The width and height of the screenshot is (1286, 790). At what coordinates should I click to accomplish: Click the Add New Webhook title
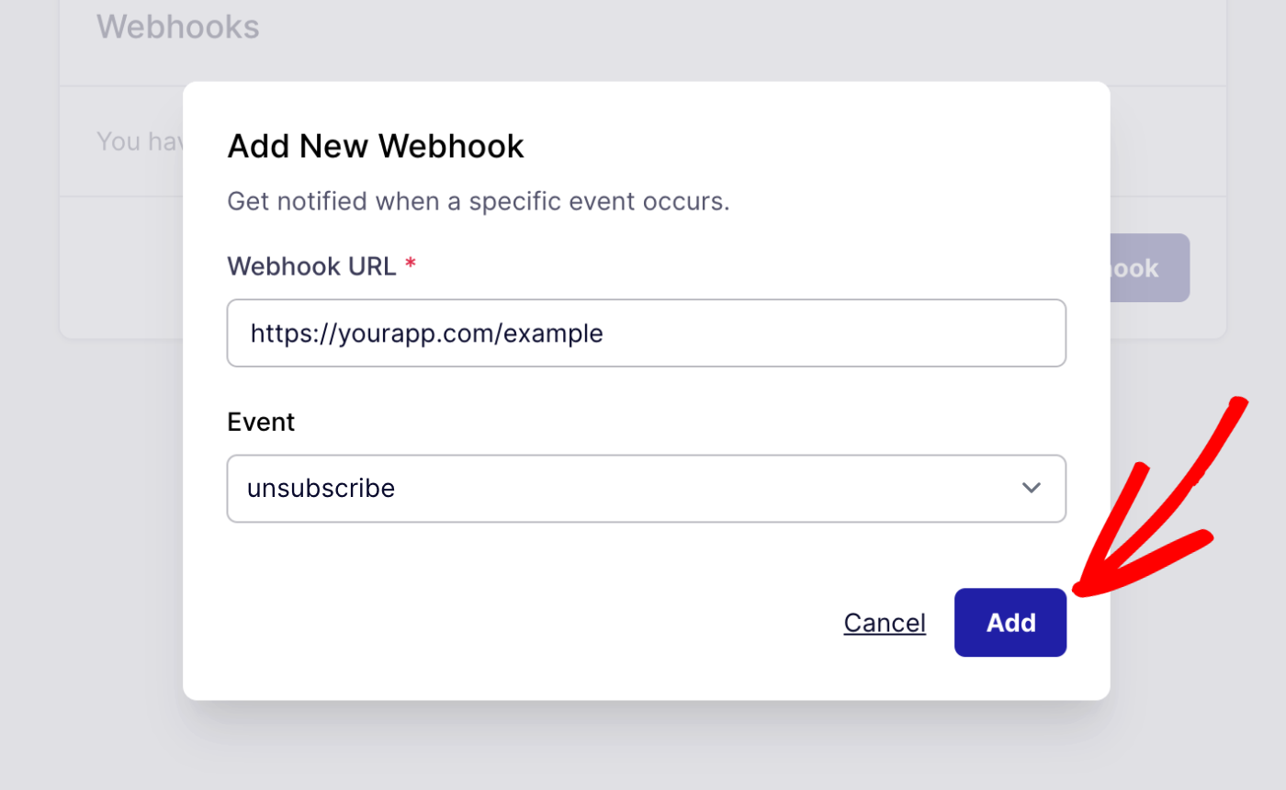click(x=375, y=145)
